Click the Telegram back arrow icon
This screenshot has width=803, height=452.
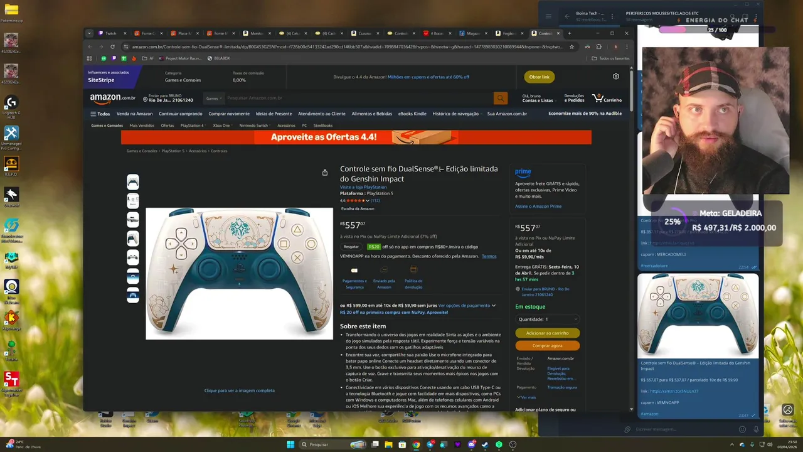coord(567,16)
